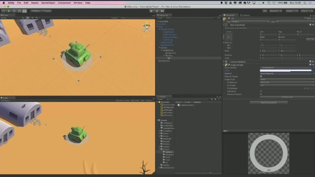Select the Rotate tool in toolbar
Image resolution: width=315 pixels, height=177 pixels.
click(x=14, y=11)
